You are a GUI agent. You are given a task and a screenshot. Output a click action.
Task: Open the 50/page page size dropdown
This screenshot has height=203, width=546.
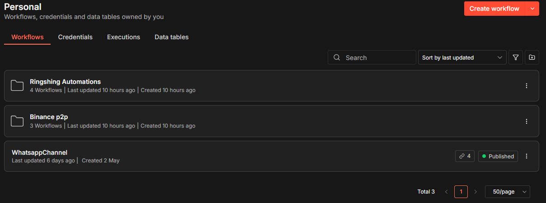pos(508,192)
